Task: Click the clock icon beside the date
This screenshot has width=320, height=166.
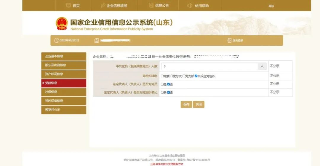Action: tap(57, 41)
